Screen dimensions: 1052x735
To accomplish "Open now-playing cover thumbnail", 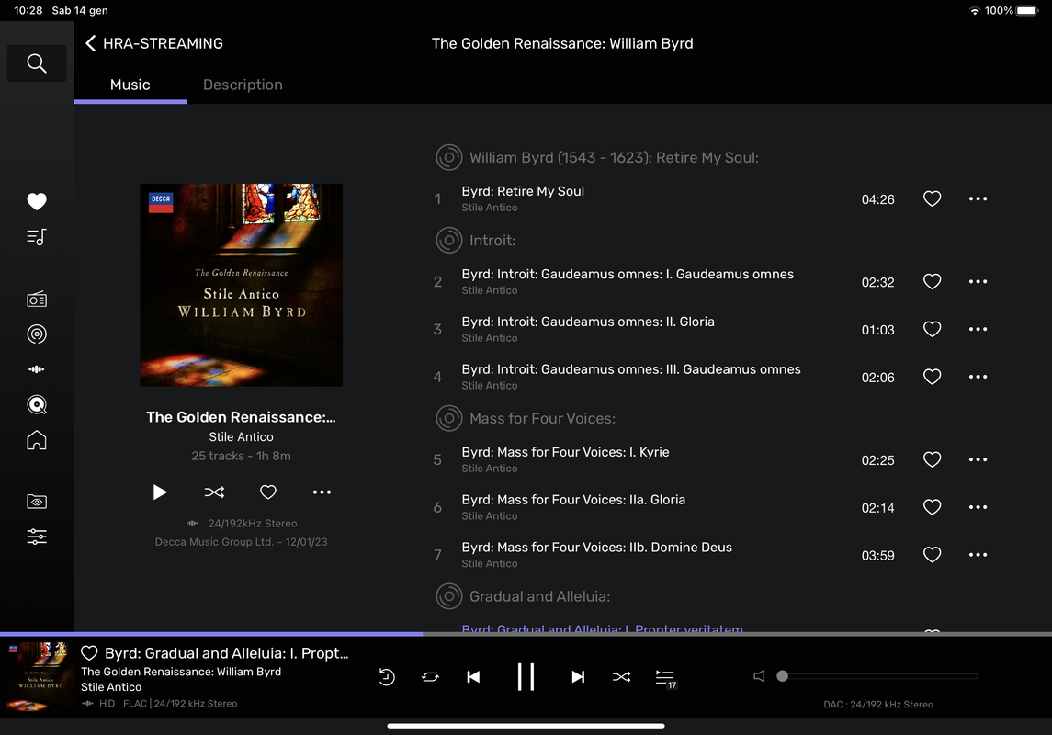I will [37, 676].
